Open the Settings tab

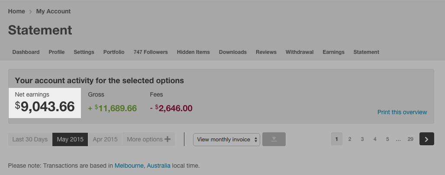84,52
